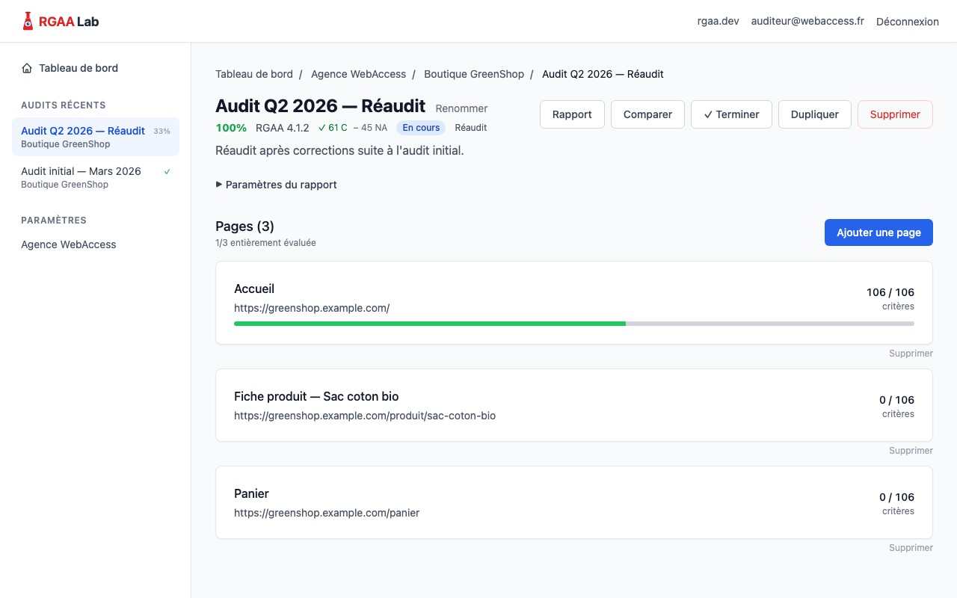The height and width of the screenshot is (598, 957).
Task: Click Déconnexion to log out
Action: click(x=907, y=22)
